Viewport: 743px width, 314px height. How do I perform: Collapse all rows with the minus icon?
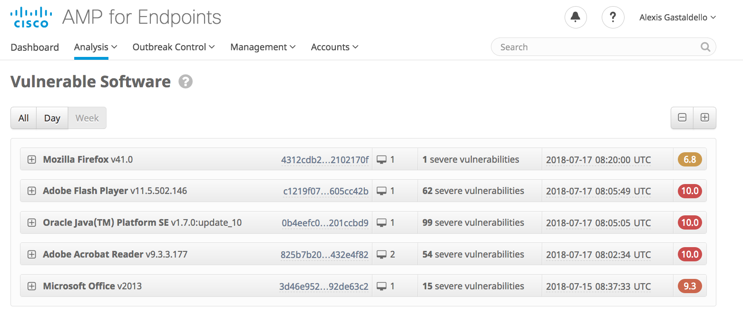[x=682, y=118]
